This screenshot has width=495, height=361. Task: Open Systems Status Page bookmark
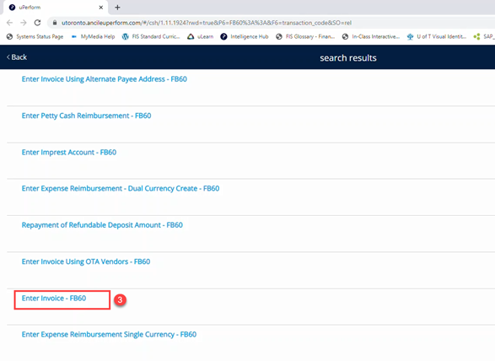click(35, 36)
